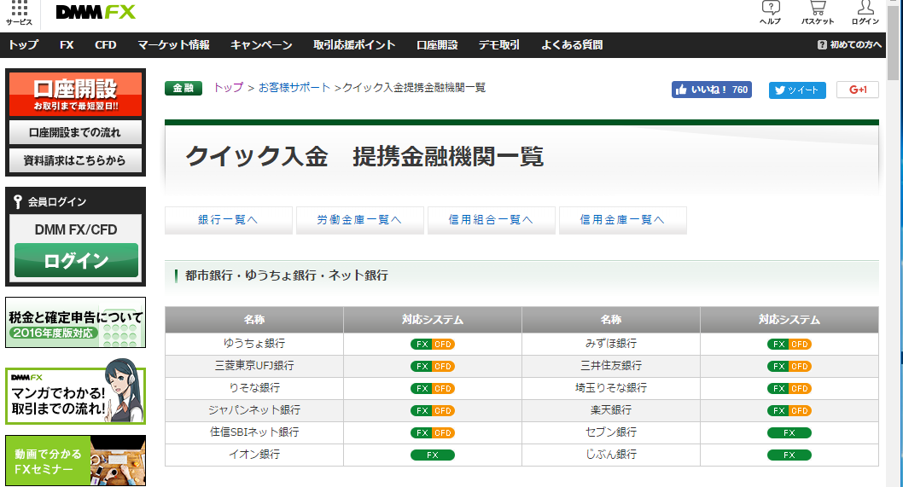This screenshot has height=487, width=903.
Task: Click the 三菱東京UFJ銀行 table cell
Action: [x=254, y=366]
